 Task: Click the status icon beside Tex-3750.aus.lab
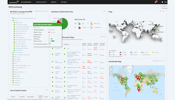point(14,42)
